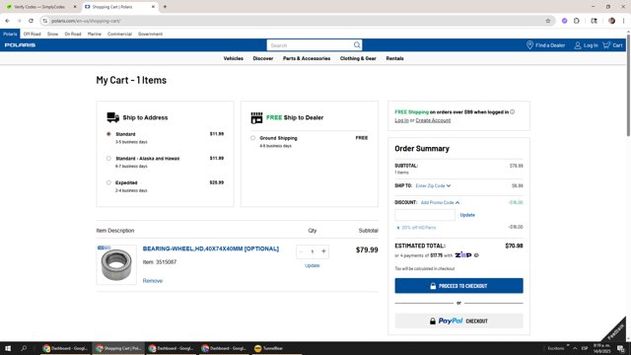Viewport: 631px width, 355px height.
Task: Open the Log In link in shipping notice
Action: tap(401, 120)
